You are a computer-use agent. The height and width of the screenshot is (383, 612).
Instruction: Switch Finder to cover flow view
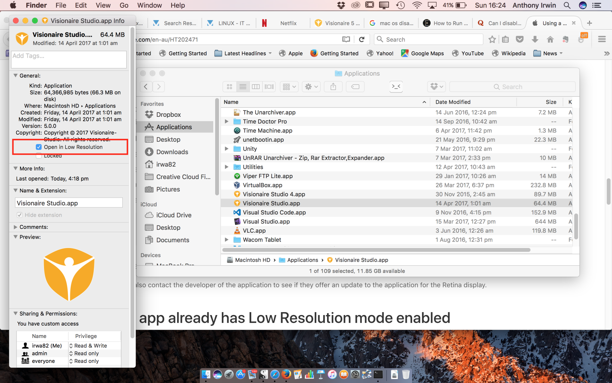point(269,86)
